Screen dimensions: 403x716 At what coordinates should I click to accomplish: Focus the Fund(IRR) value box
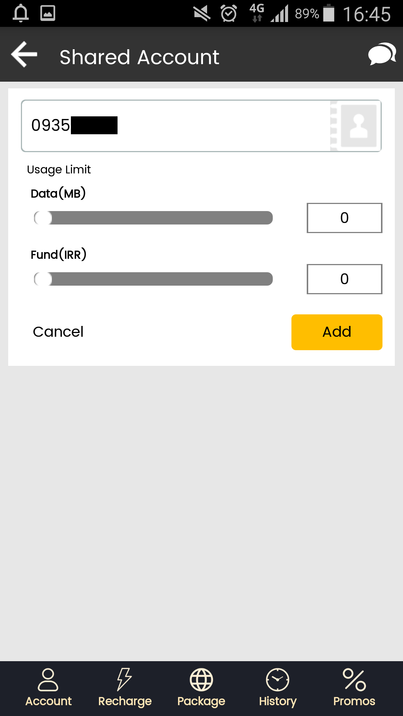coord(344,279)
